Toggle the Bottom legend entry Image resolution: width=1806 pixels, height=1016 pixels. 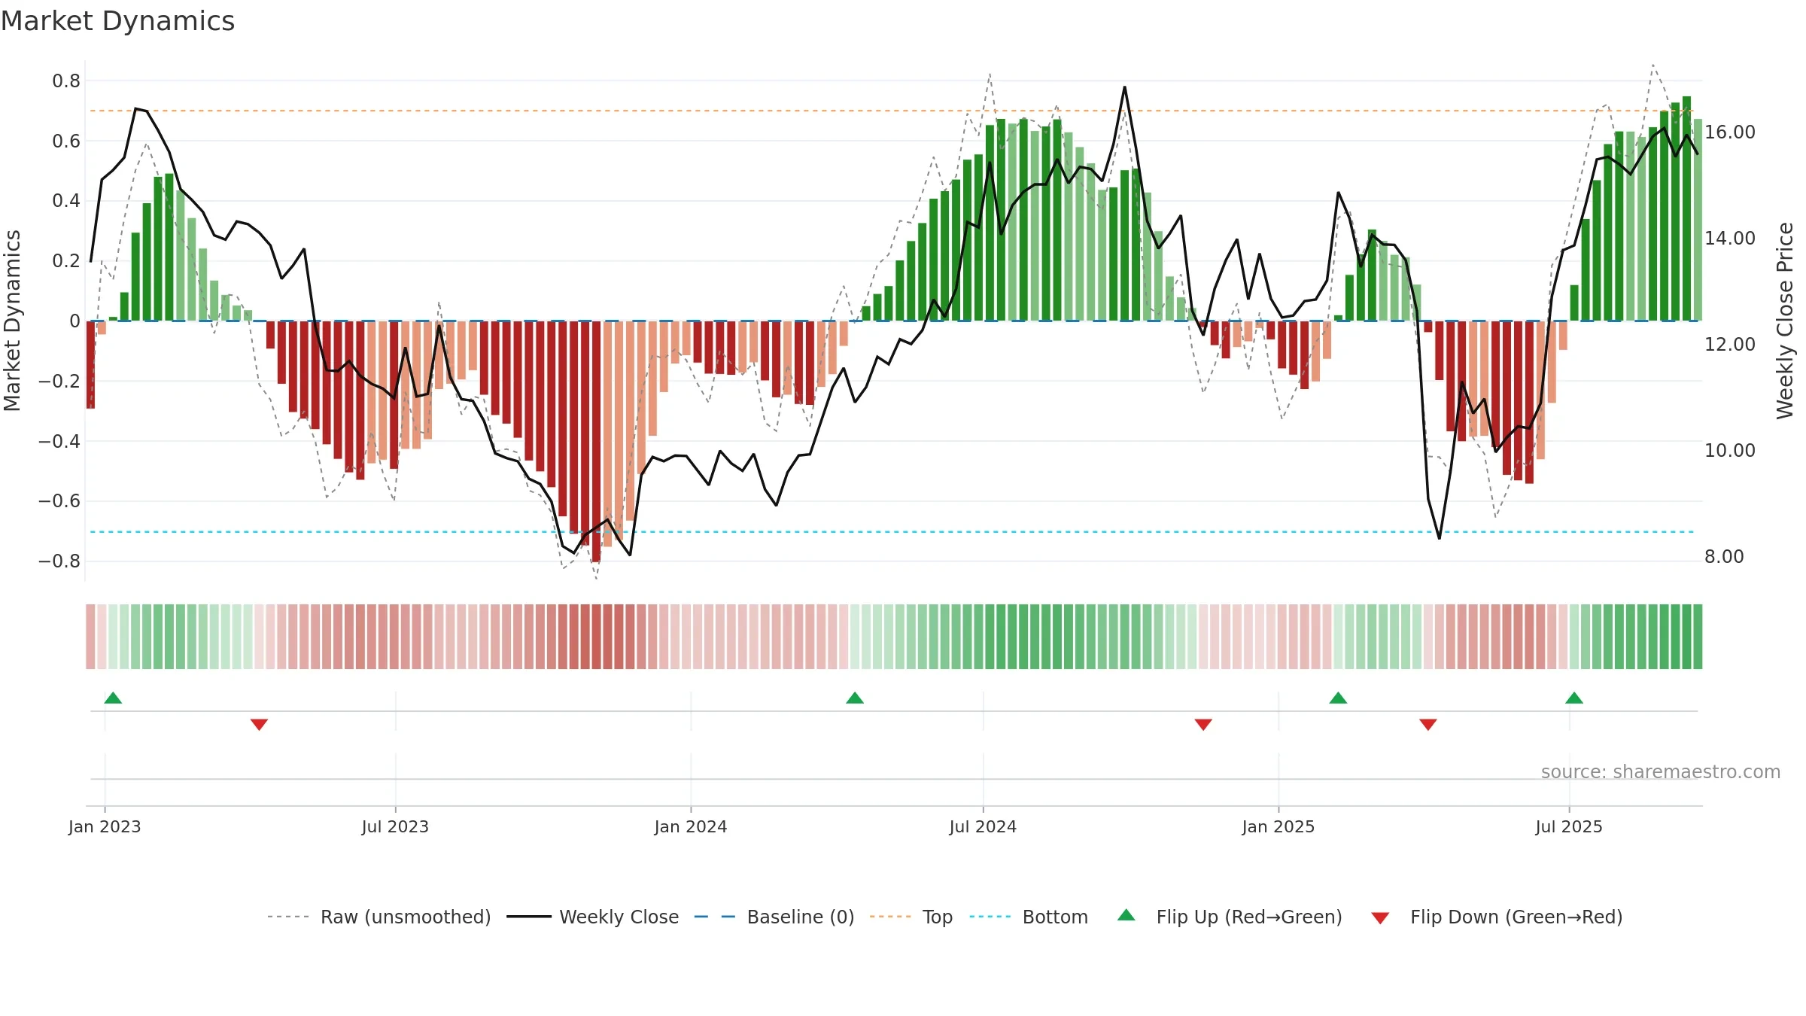click(x=1028, y=917)
